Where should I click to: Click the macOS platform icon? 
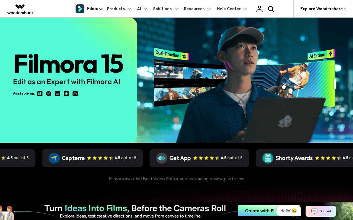coord(49,94)
